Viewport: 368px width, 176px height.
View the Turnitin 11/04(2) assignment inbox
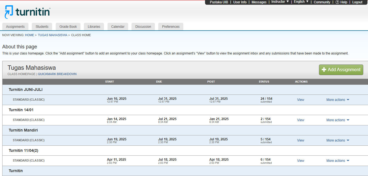point(301,161)
